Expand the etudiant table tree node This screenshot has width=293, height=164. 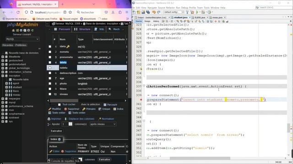pos(6,87)
